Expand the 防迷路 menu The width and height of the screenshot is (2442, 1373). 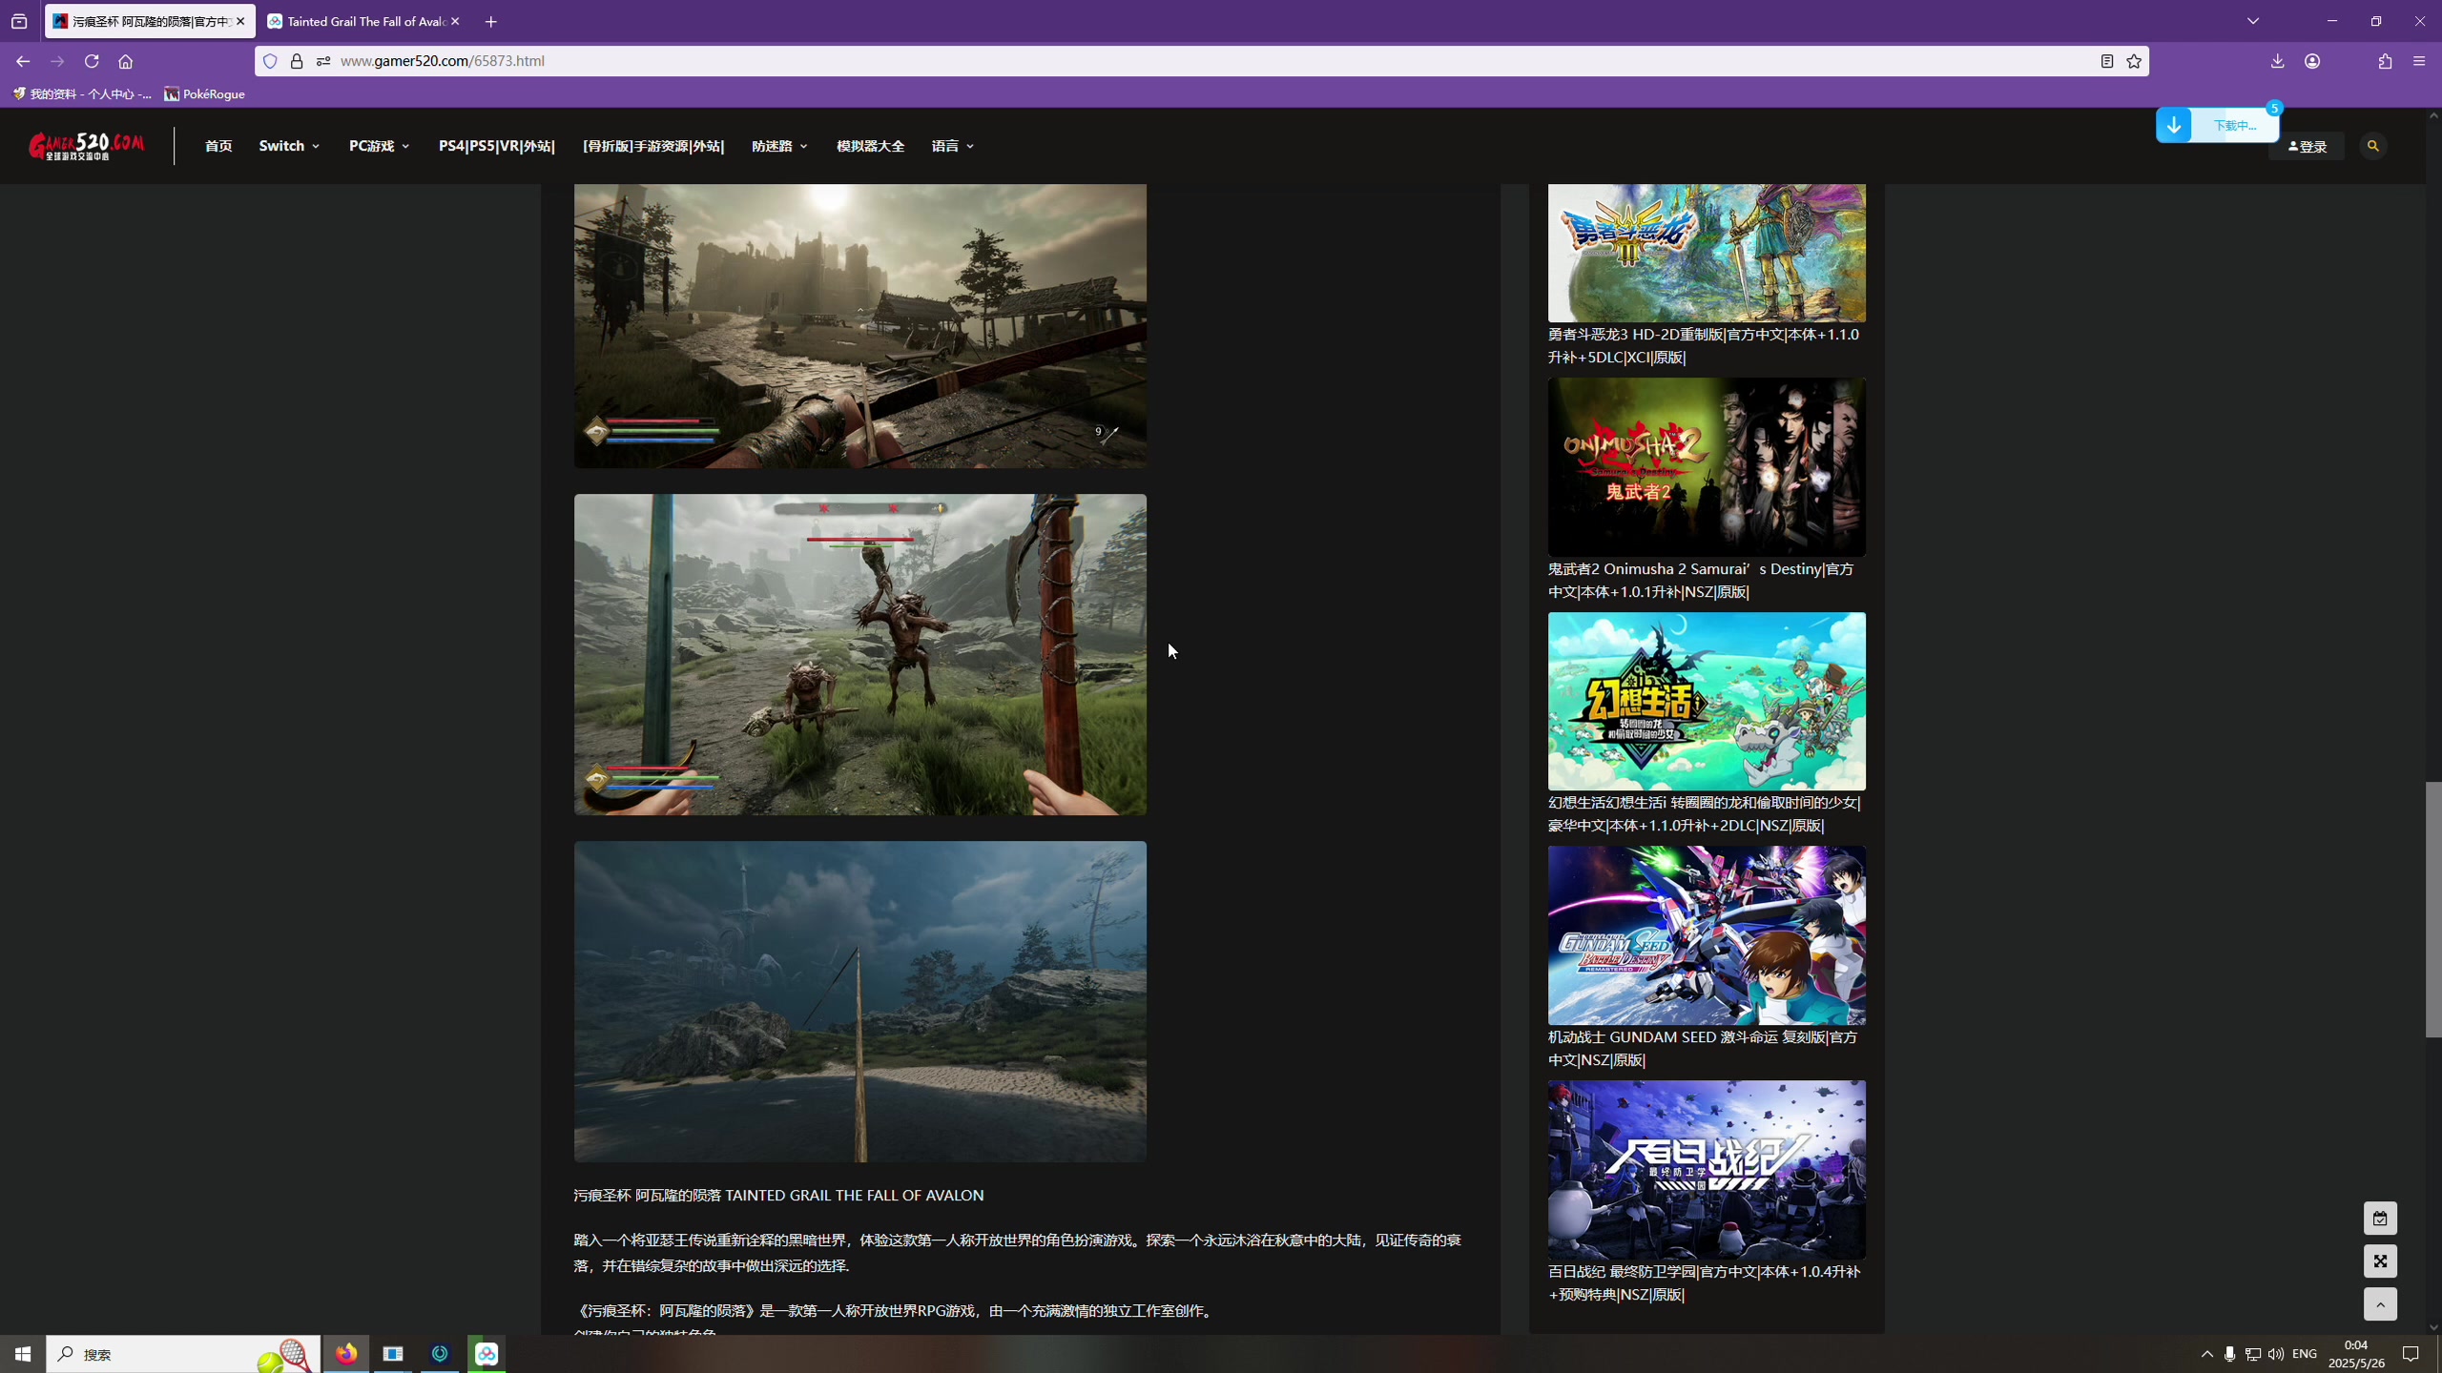[x=779, y=146]
